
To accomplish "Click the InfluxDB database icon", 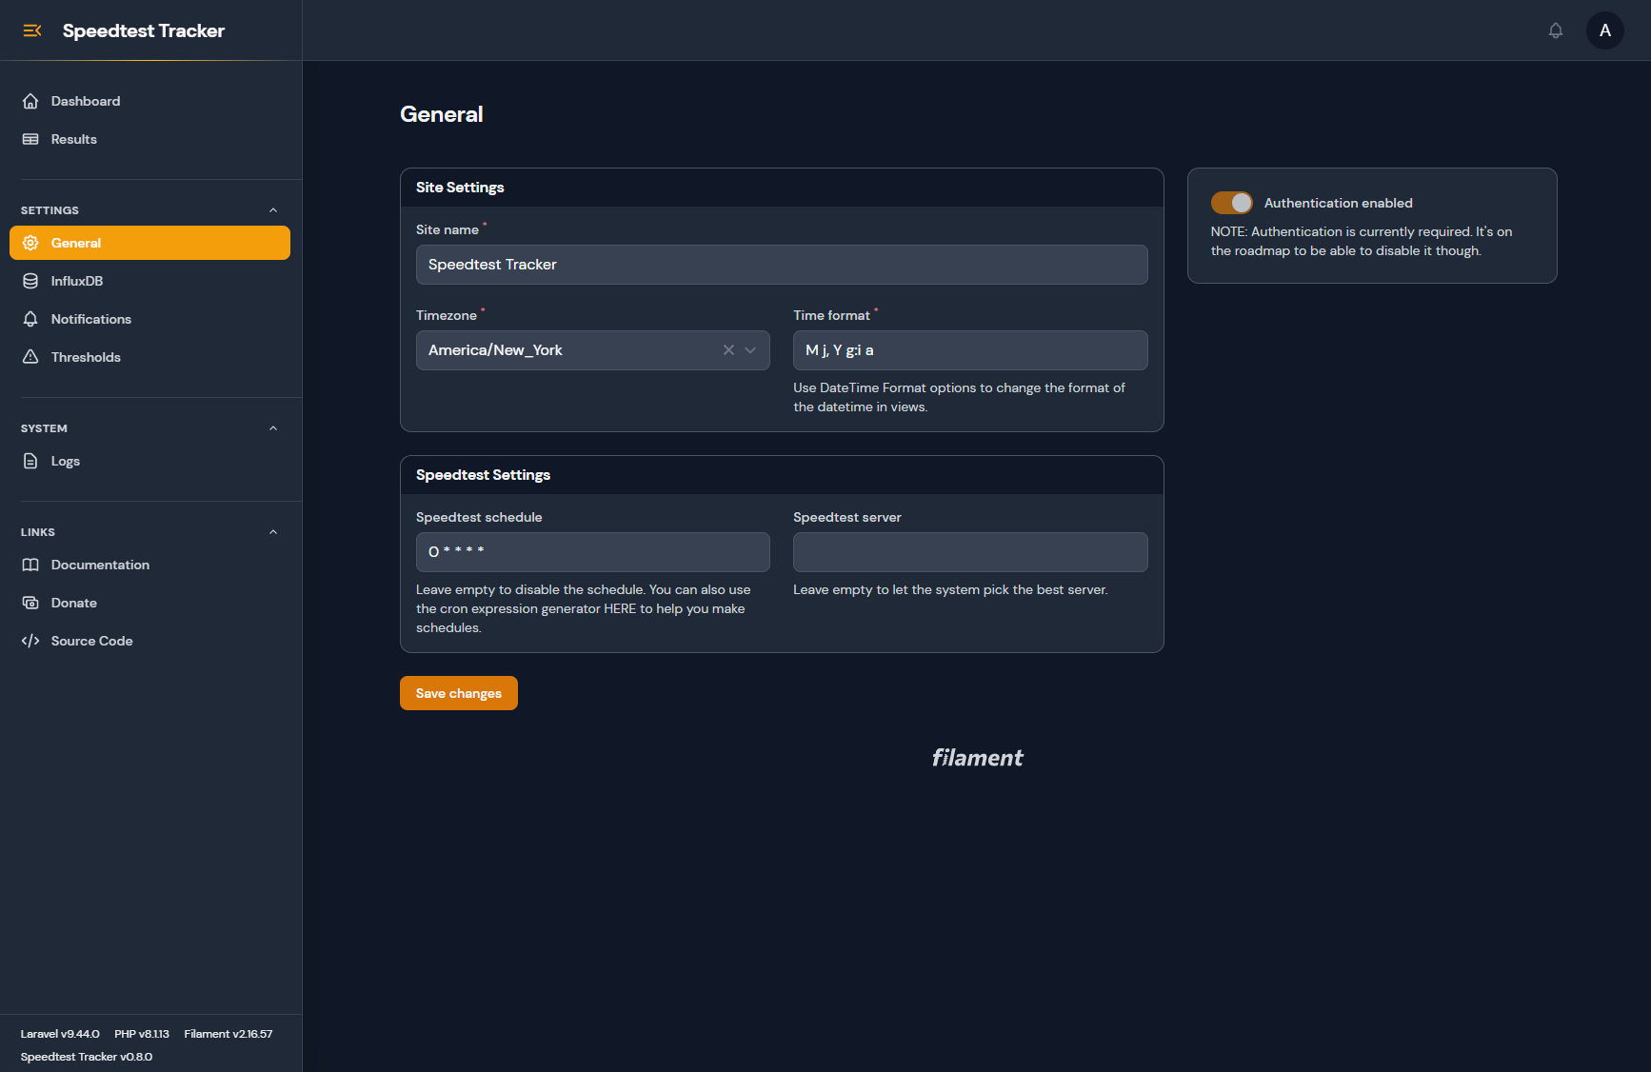I will coord(30,281).
